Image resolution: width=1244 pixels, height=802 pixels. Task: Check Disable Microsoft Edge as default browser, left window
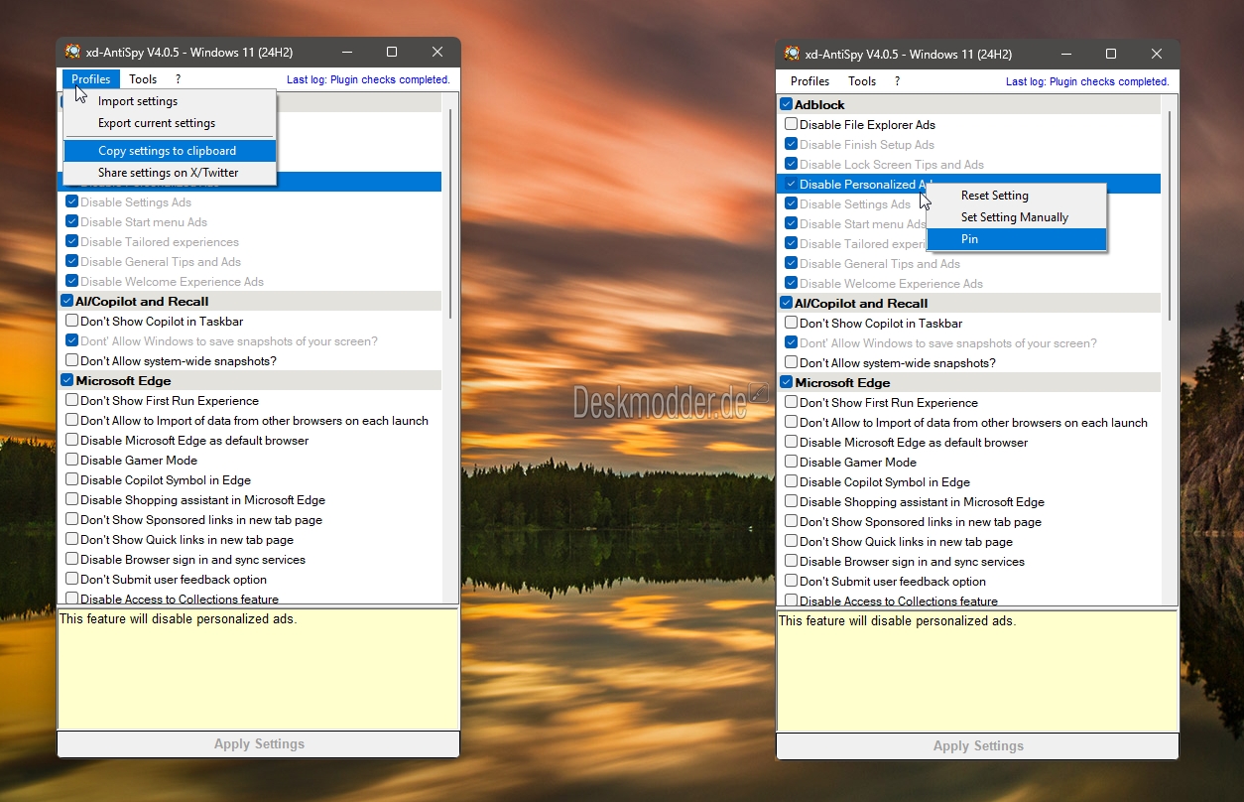[71, 441]
